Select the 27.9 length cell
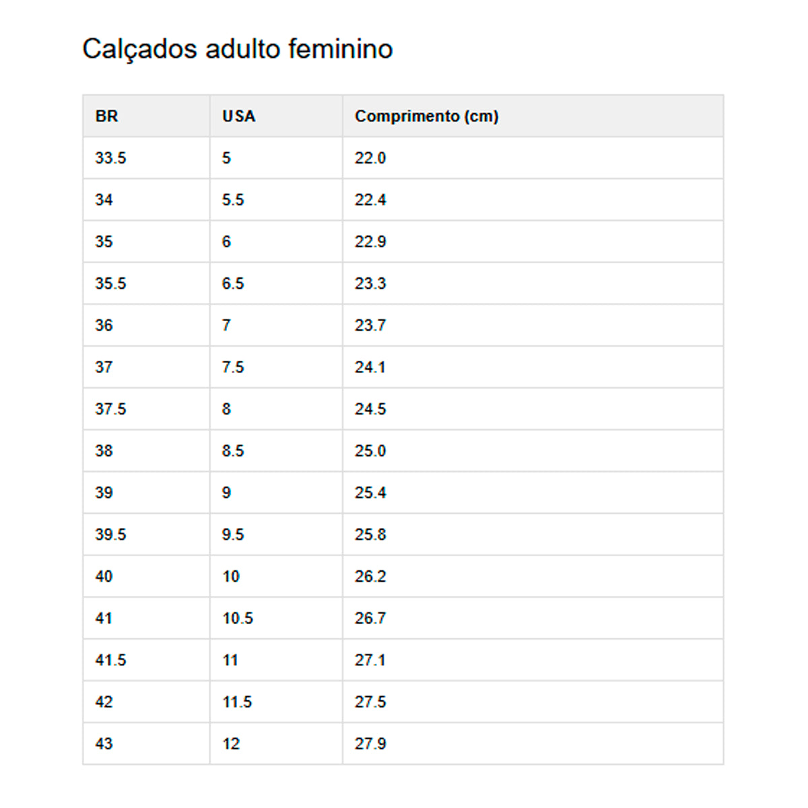The height and width of the screenshot is (808, 808). tap(370, 743)
